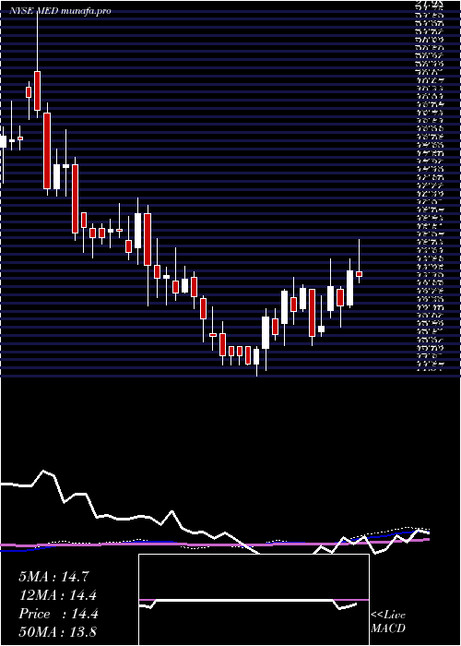
Task: Click the '<<Live MACD' label
Action: click(x=388, y=622)
